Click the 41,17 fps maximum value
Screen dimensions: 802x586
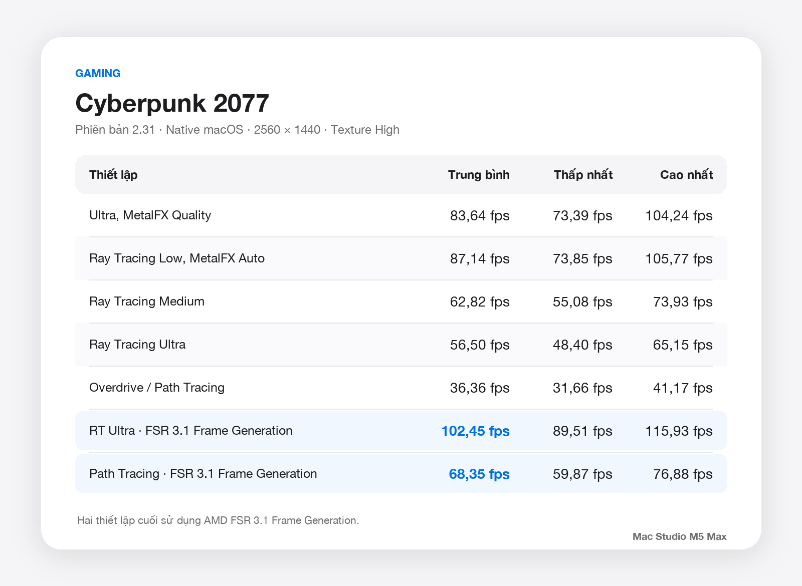683,388
